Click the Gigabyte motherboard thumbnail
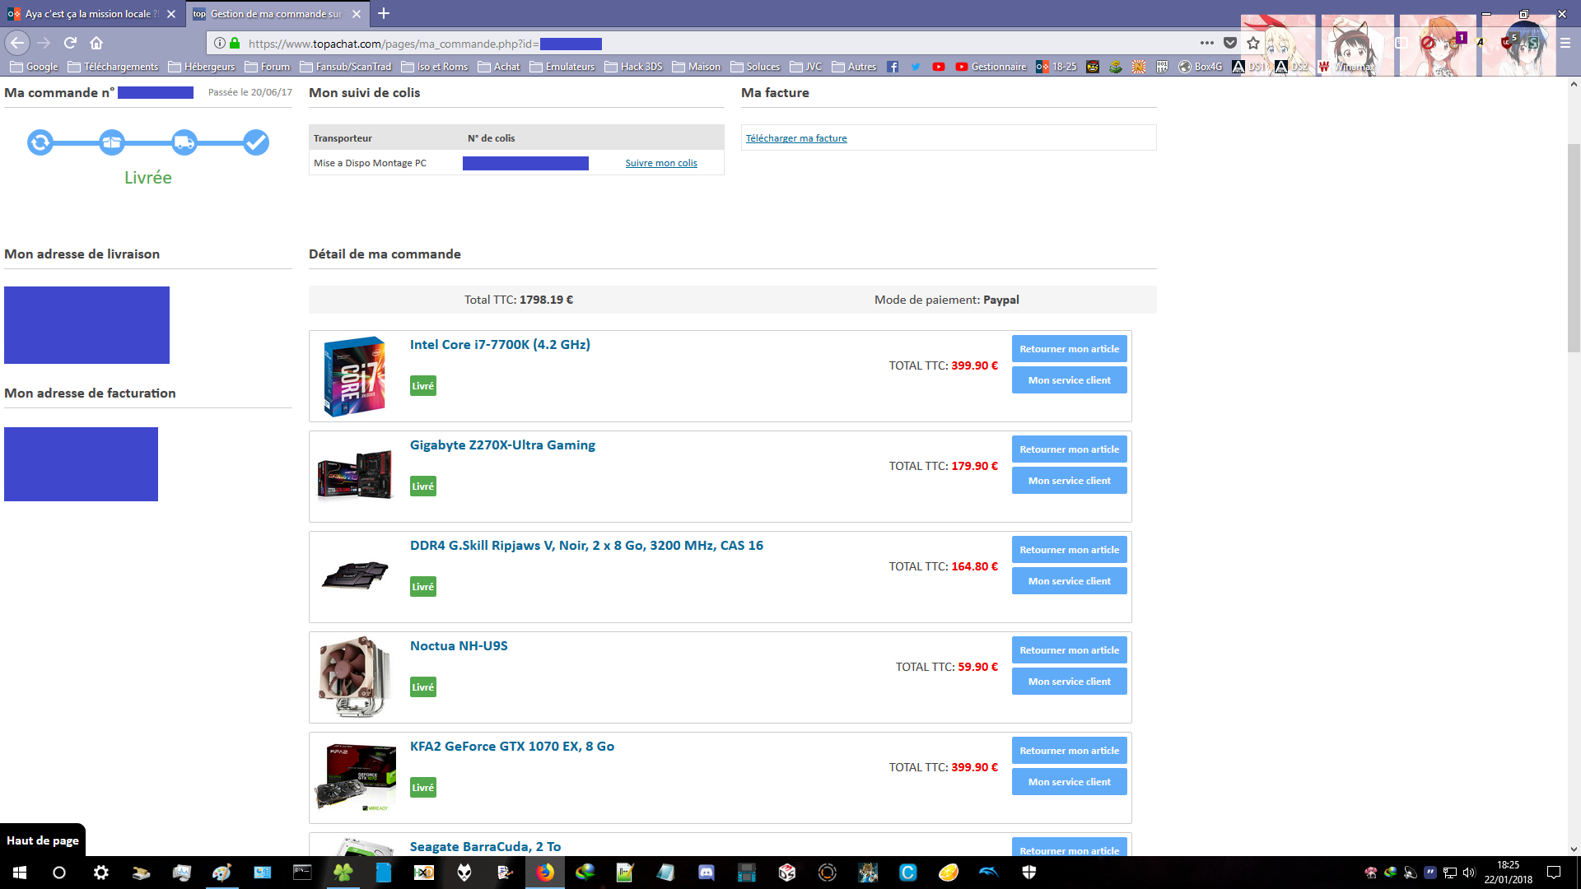Screen dimensions: 1581x889 355,476
